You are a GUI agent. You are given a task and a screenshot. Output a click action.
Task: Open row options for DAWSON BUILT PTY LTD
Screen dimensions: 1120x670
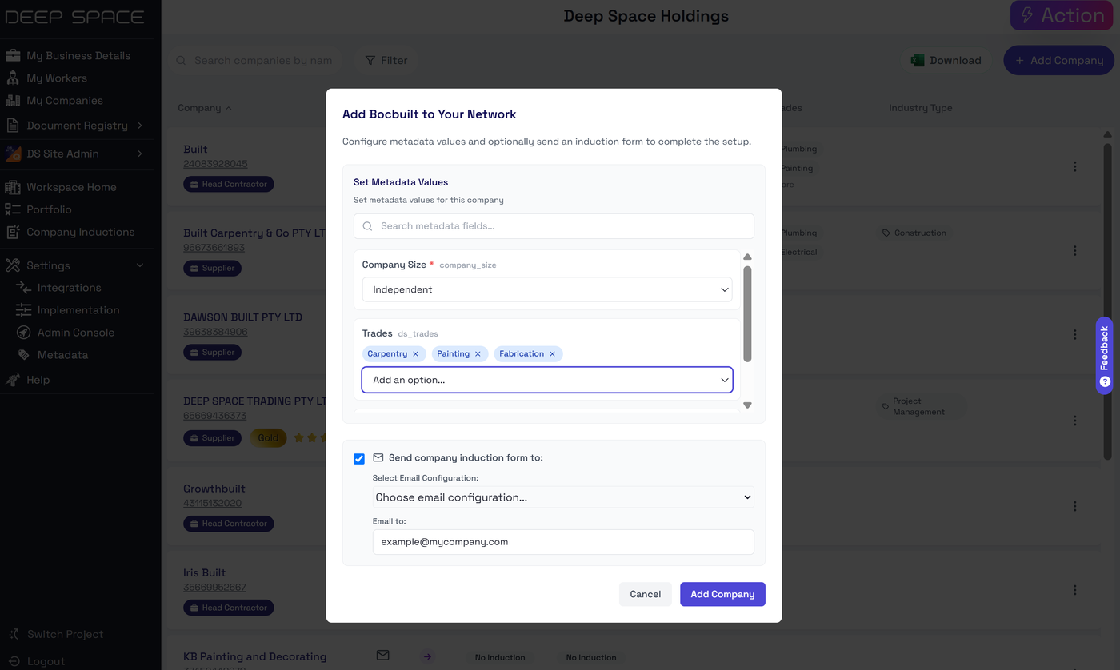pyautogui.click(x=1074, y=335)
